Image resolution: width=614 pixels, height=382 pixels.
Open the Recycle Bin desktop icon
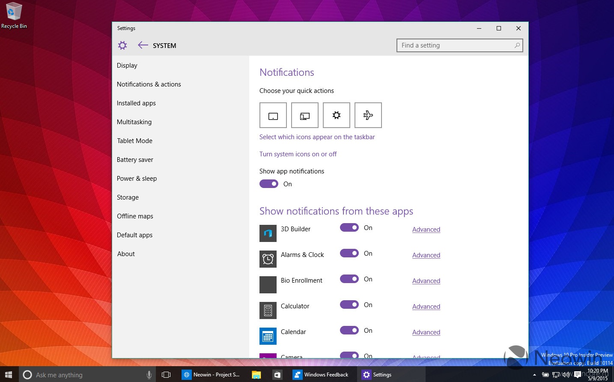pyautogui.click(x=14, y=15)
